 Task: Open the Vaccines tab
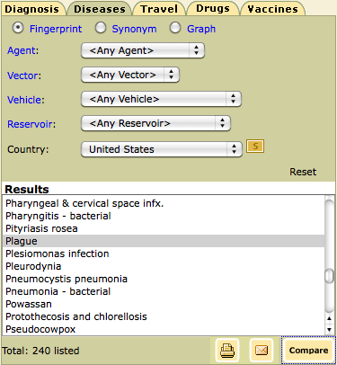point(273,9)
